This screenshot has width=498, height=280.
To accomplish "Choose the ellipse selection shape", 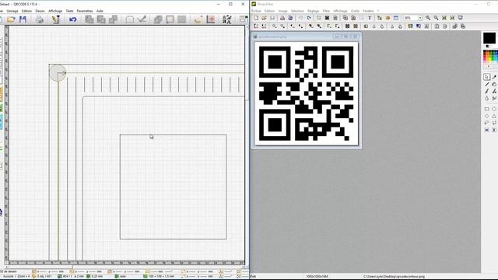I will pyautogui.click(x=494, y=109).
